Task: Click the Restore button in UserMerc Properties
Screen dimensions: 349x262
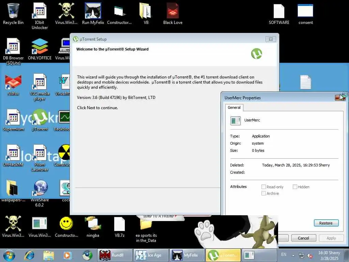Action: (326, 223)
